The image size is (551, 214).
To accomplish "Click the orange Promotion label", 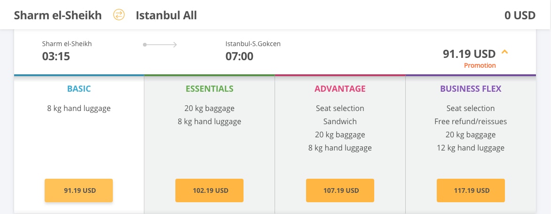I will 480,65.
